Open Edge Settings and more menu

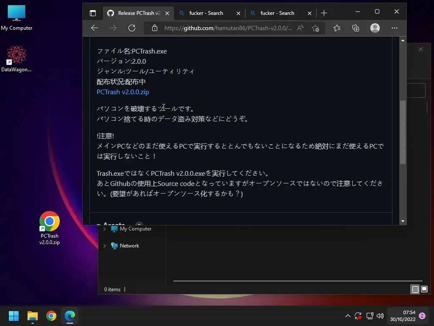(395, 28)
